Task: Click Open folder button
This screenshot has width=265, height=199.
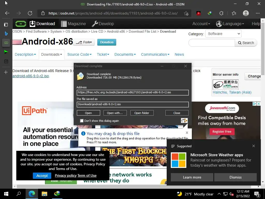Action: [x=142, y=113]
